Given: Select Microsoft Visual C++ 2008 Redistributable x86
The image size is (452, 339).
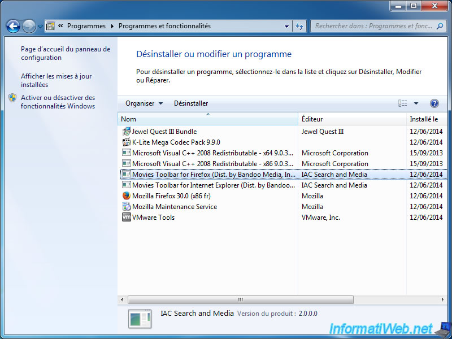Looking at the screenshot, I should (x=282, y=163).
